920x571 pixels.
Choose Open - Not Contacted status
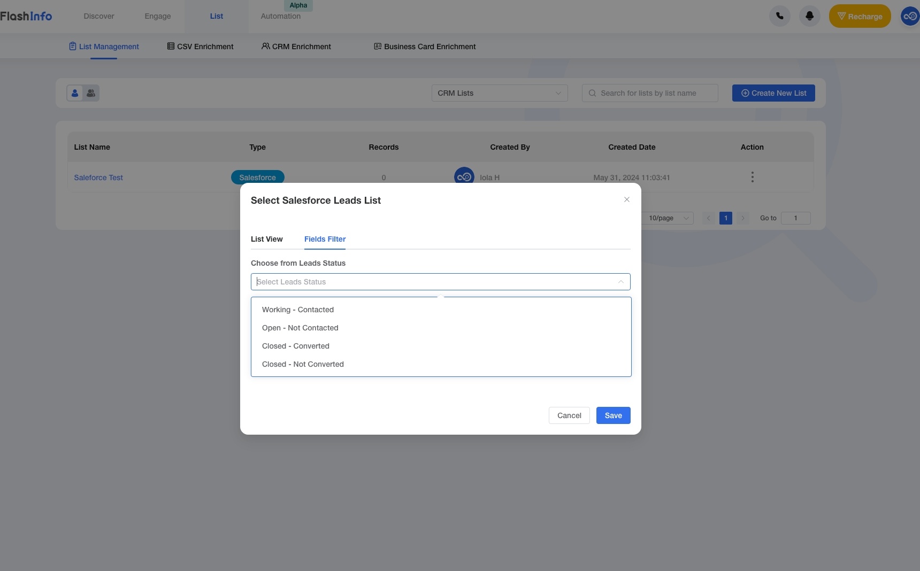coord(441,328)
